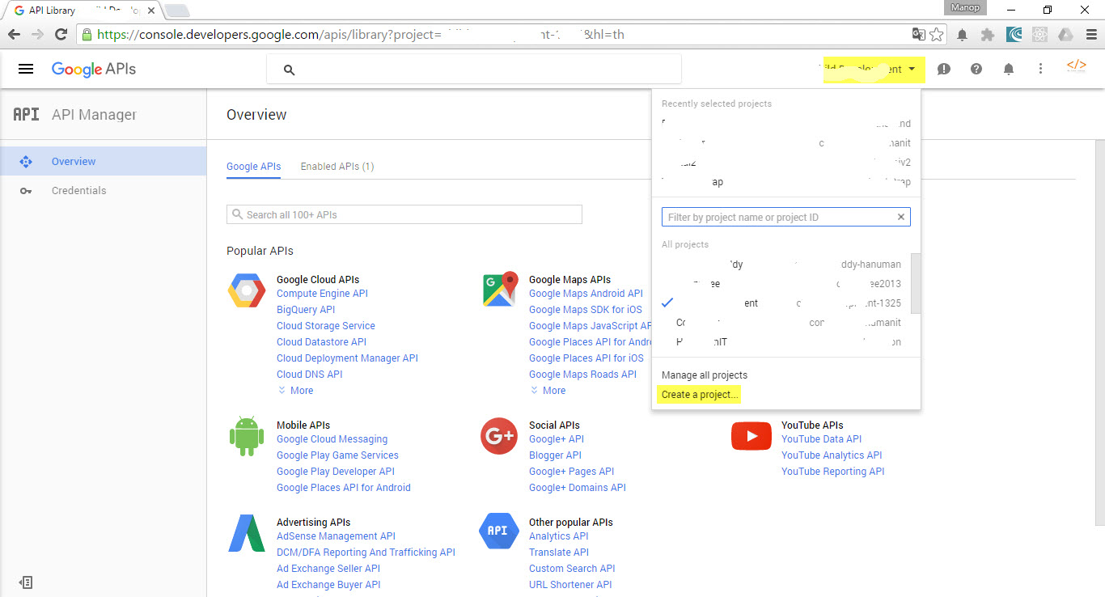This screenshot has height=597, width=1105.
Task: Open the hamburger navigation menu
Action: [26, 70]
